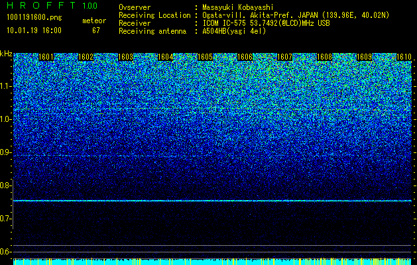Click the meteor count label

click(x=94, y=21)
